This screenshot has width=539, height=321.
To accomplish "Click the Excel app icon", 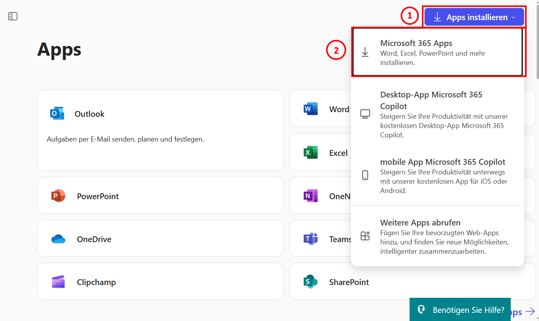I will coord(310,153).
